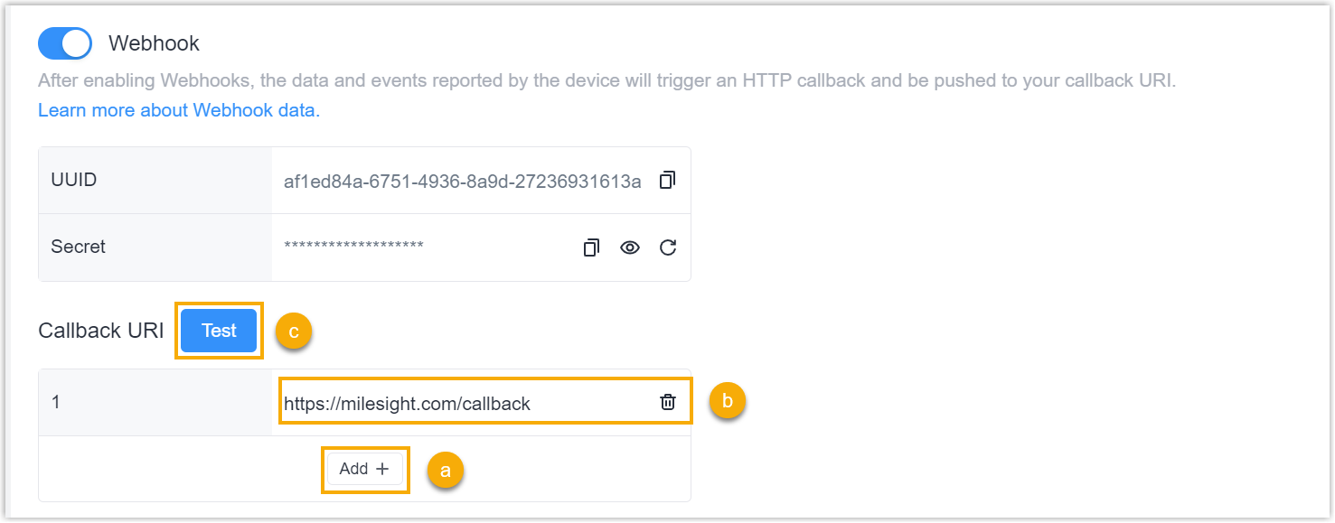
Task: Click the UUID label cell
Action: click(x=74, y=181)
